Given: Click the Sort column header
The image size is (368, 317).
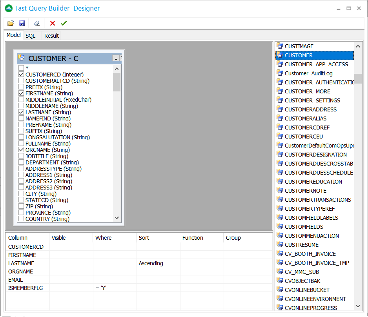Looking at the screenshot, I should 158,238.
